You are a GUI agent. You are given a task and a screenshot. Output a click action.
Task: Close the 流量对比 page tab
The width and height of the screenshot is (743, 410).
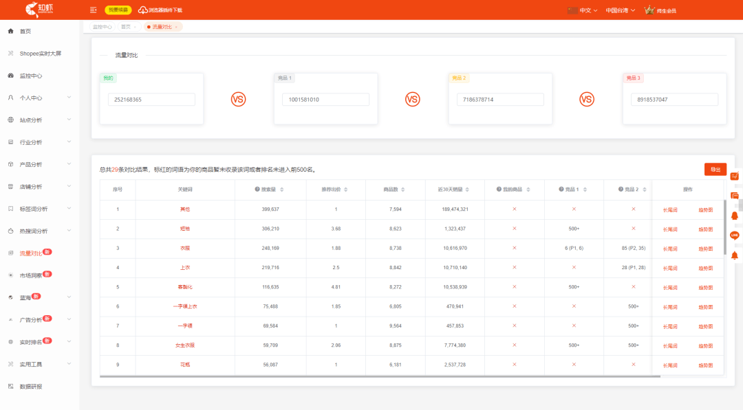point(176,27)
